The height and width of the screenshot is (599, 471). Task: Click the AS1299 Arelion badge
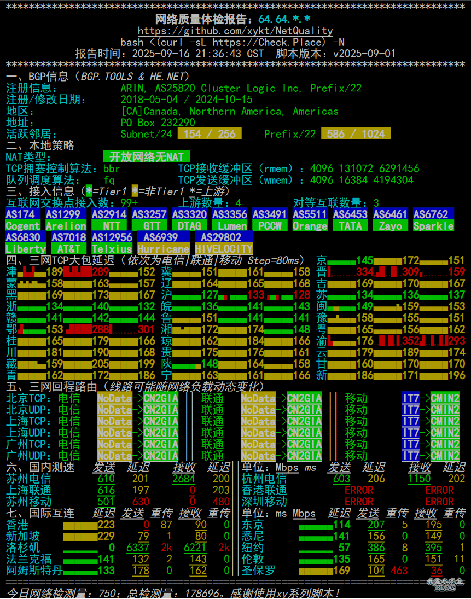66,220
